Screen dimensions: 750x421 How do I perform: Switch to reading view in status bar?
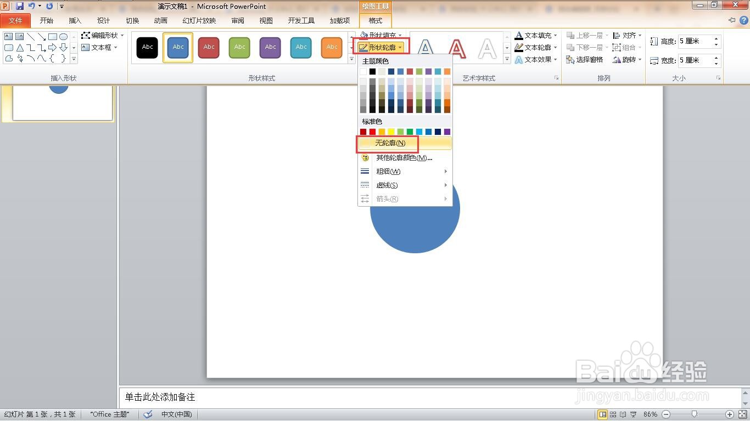(x=623, y=414)
